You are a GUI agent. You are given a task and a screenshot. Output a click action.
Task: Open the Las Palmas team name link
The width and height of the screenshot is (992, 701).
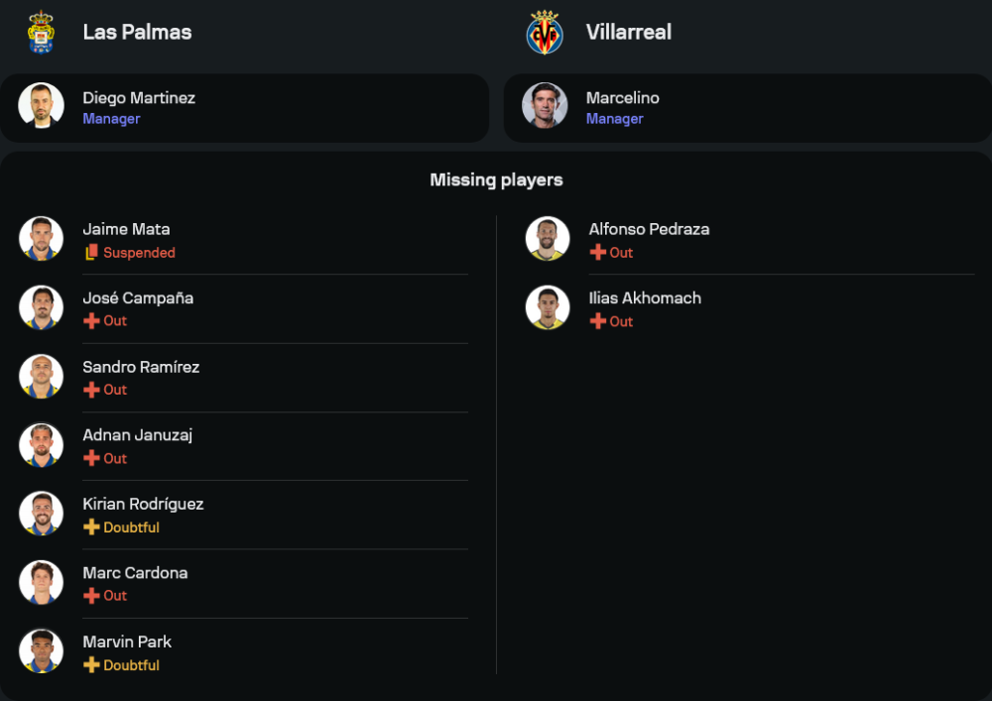pos(137,32)
